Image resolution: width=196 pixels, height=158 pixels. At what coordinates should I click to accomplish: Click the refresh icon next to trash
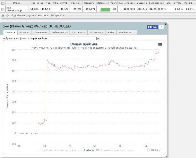point(8,15)
